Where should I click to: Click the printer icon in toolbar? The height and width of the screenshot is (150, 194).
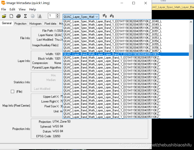pyautogui.click(x=18, y=16)
